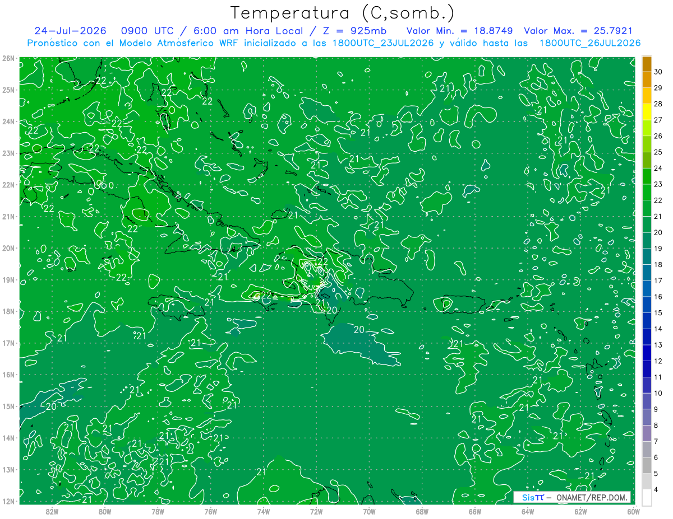673x519 pixels.
Task: Click the 74W longitude label
Action: pyautogui.click(x=263, y=511)
